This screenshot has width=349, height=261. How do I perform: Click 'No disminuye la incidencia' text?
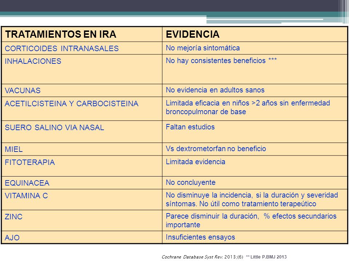click(x=209, y=195)
